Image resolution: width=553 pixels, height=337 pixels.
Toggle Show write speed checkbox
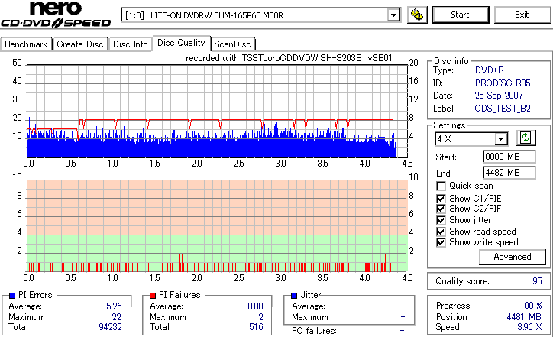[441, 242]
